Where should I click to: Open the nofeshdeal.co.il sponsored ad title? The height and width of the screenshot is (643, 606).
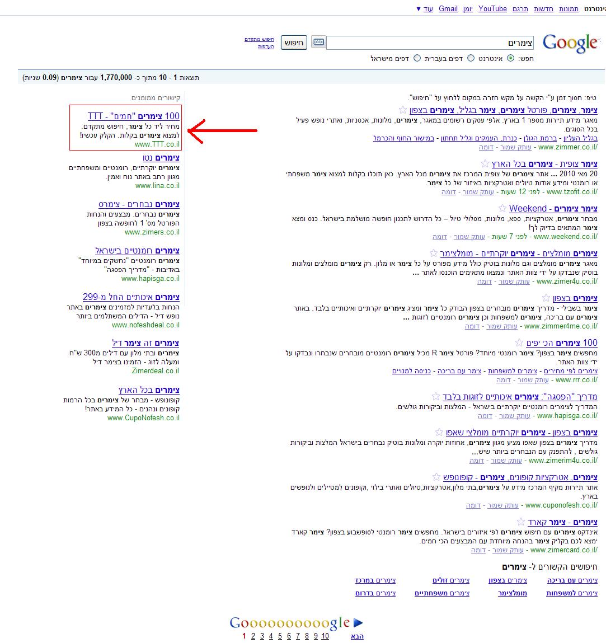131,297
